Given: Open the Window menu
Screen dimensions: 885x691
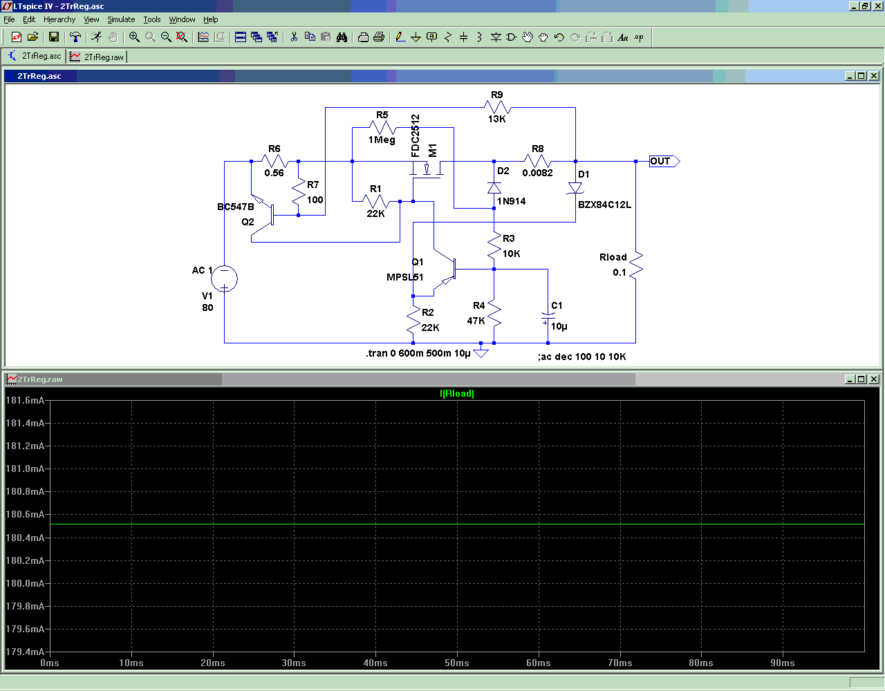Looking at the screenshot, I should (182, 19).
